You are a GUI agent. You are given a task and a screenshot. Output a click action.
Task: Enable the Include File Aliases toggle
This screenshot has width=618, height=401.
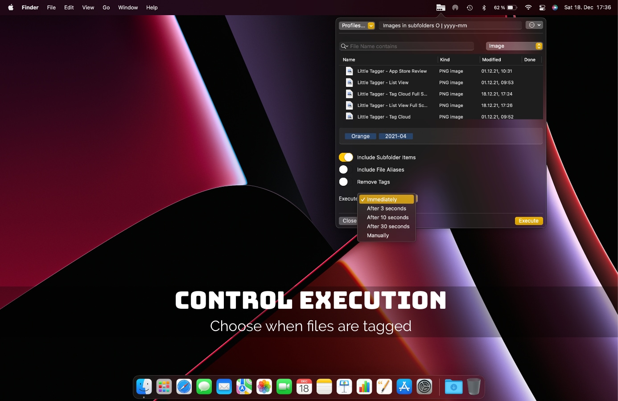pos(343,169)
